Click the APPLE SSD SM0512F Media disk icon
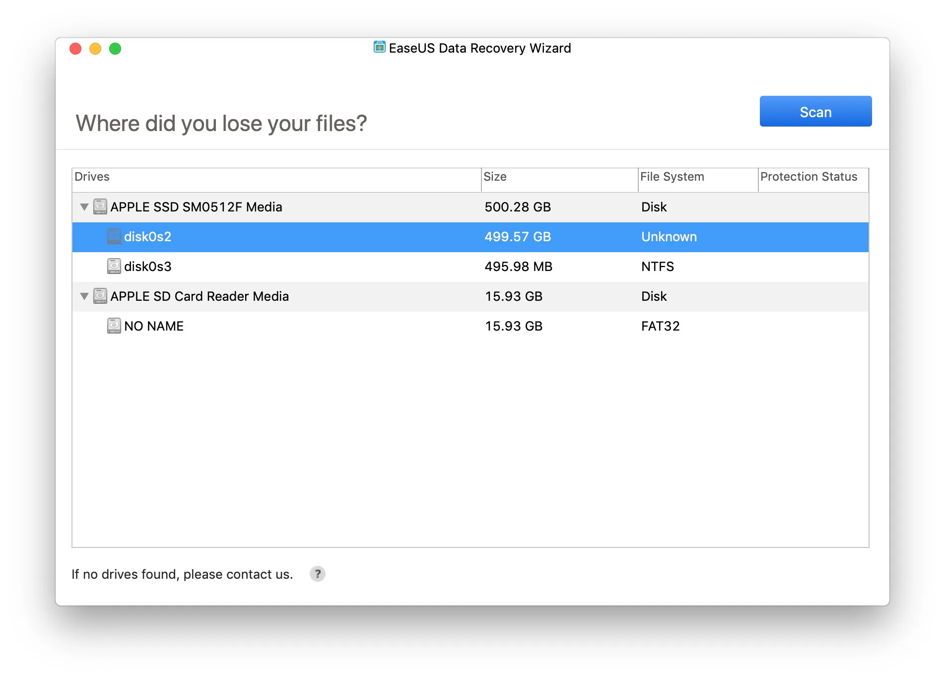The width and height of the screenshot is (945, 679). click(x=100, y=206)
